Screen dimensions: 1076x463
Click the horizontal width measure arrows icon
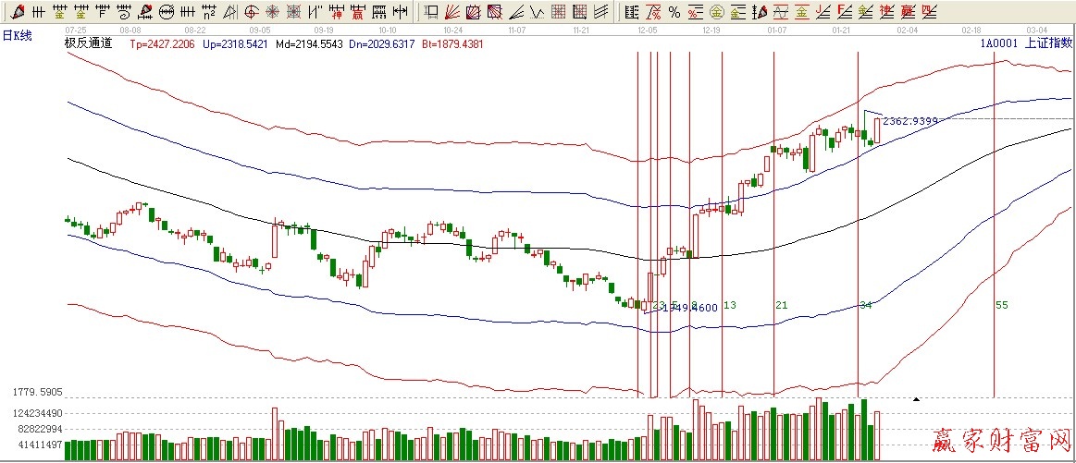click(398, 12)
